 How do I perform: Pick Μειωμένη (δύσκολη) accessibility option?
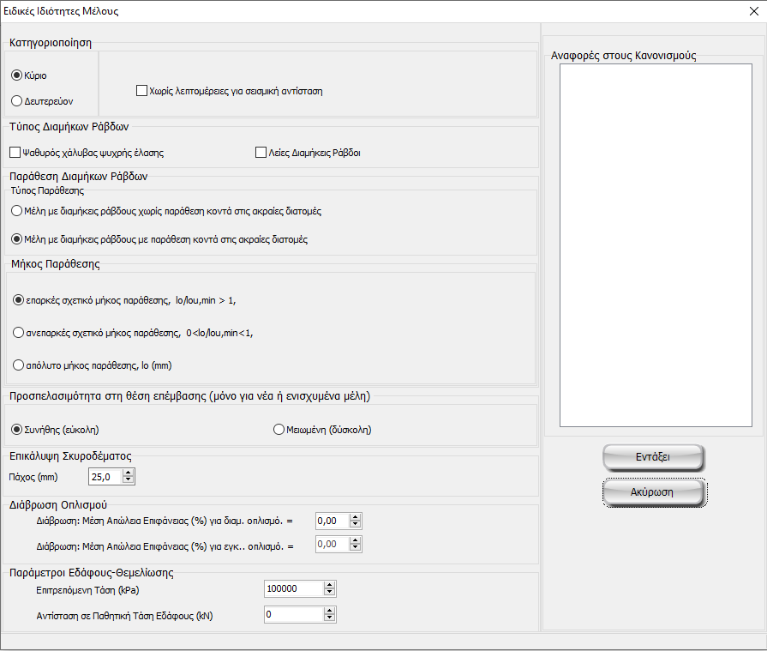pos(279,430)
